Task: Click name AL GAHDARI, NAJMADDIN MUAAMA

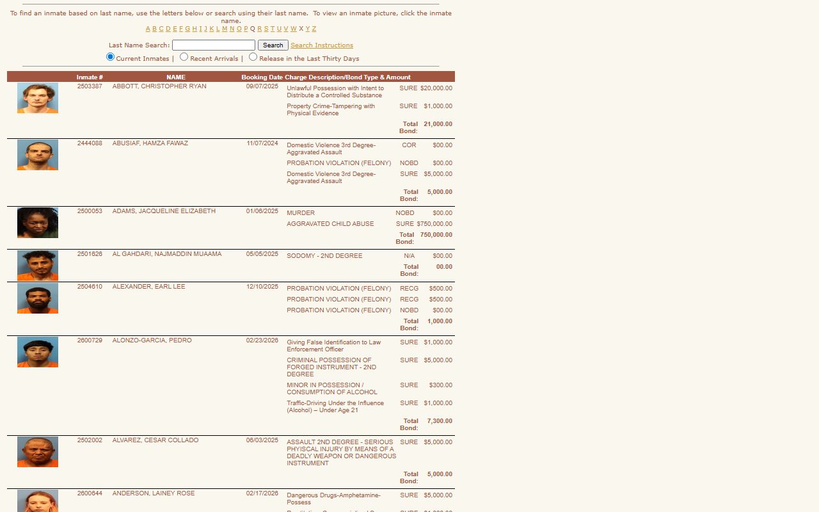Action: [167, 254]
